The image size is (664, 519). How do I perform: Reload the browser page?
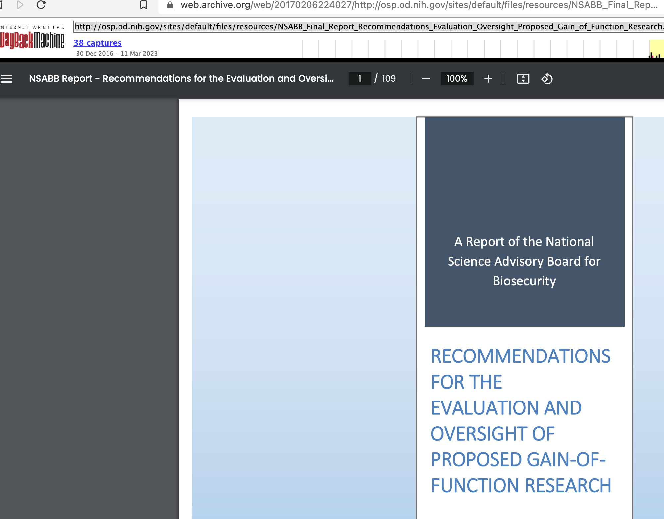click(x=41, y=5)
